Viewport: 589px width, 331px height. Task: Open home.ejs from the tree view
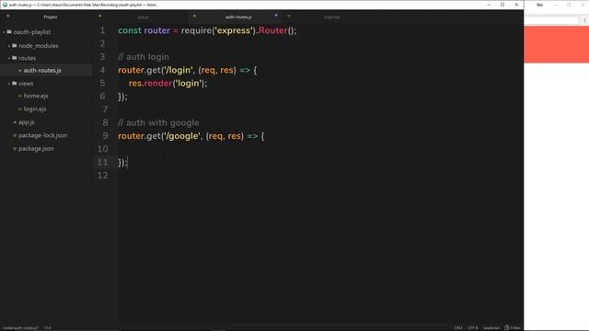click(36, 96)
